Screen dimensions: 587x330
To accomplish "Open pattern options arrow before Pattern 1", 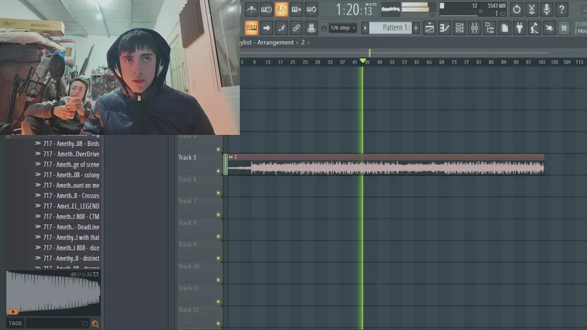I will click(x=365, y=28).
